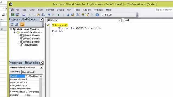
Task: Open the Window menu
Action: click(x=98, y=10)
